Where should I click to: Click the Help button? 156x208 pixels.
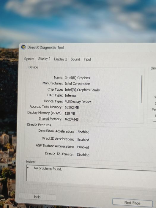(37, 197)
